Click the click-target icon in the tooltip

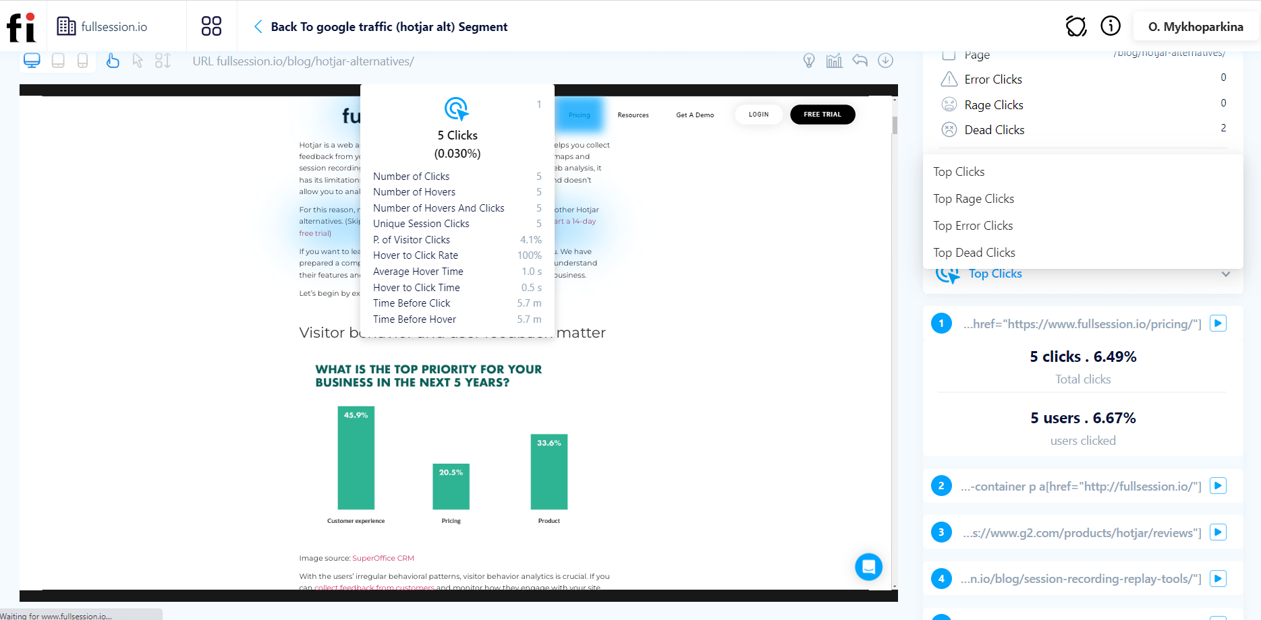tap(457, 109)
